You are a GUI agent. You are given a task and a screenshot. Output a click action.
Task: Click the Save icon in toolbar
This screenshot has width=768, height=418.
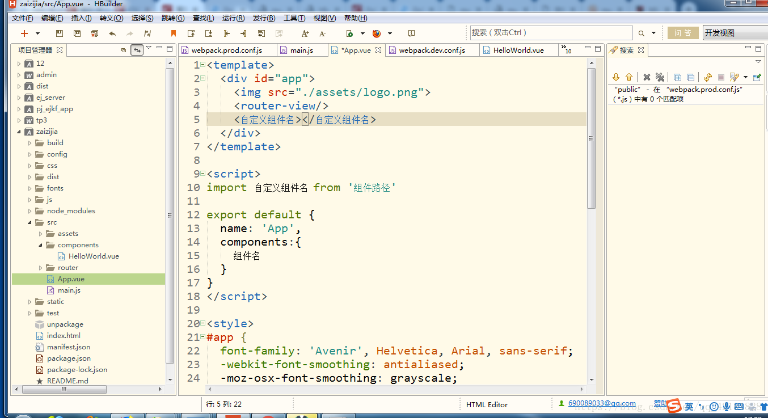[60, 33]
